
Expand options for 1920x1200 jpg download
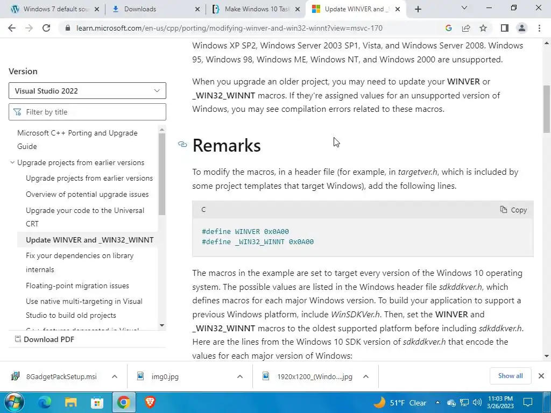pos(366,376)
